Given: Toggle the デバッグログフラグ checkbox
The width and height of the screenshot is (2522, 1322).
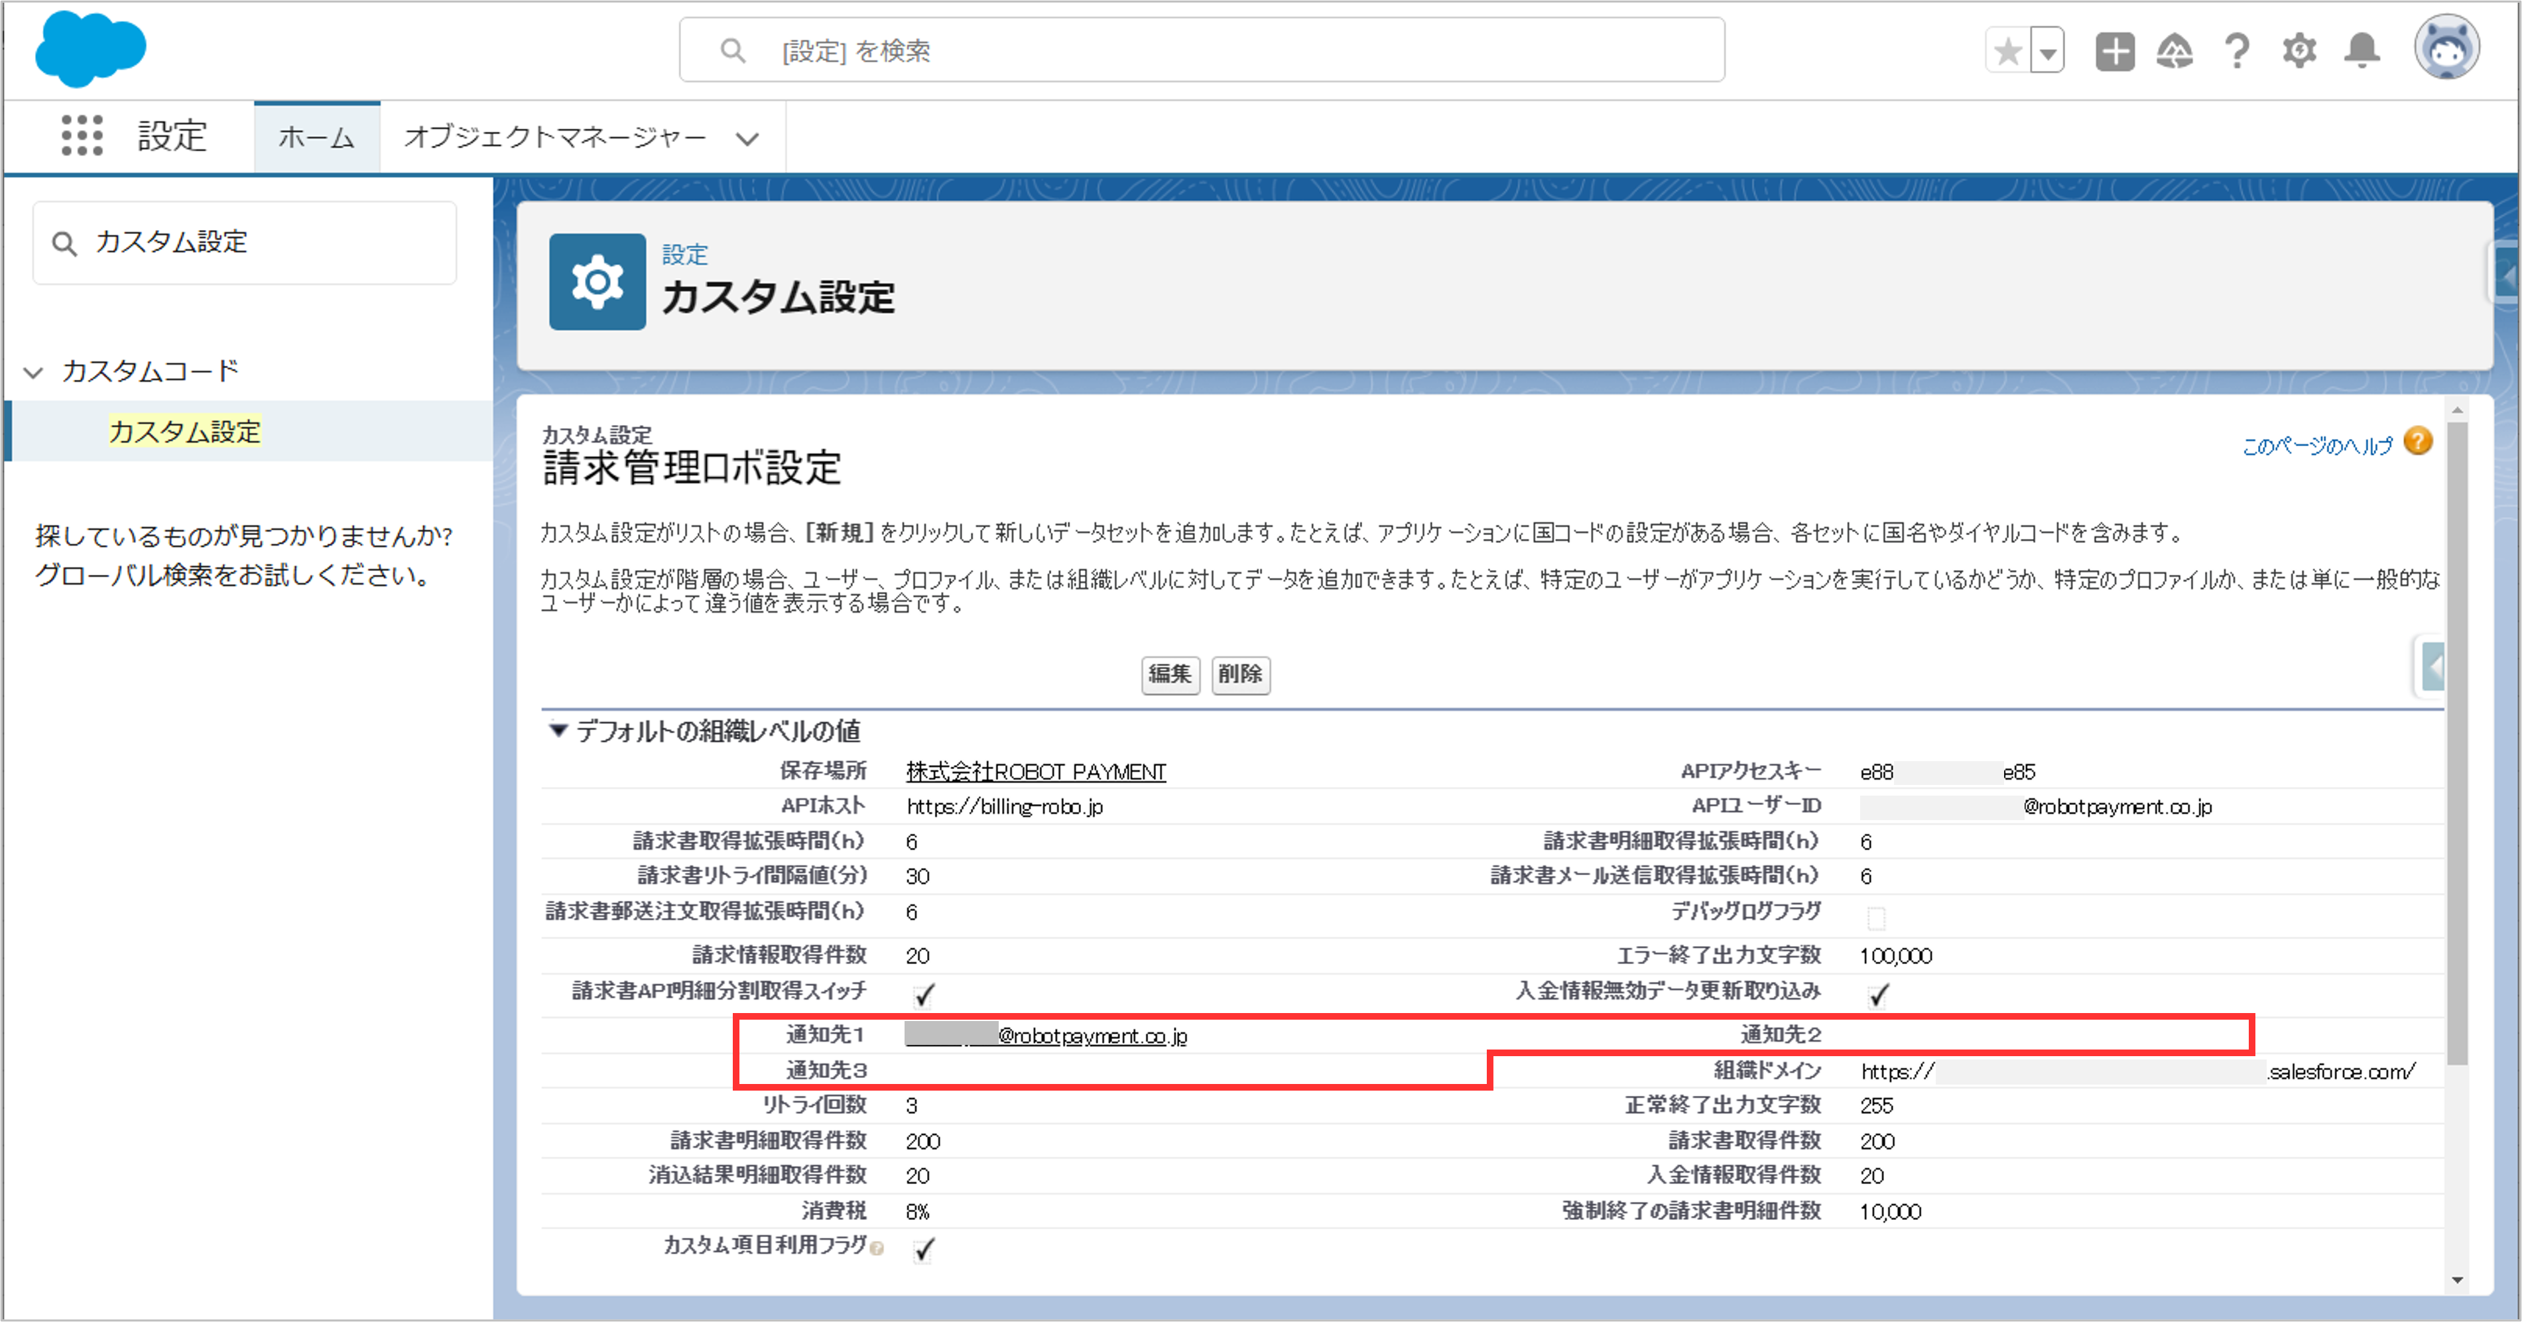Looking at the screenshot, I should click(x=1876, y=918).
